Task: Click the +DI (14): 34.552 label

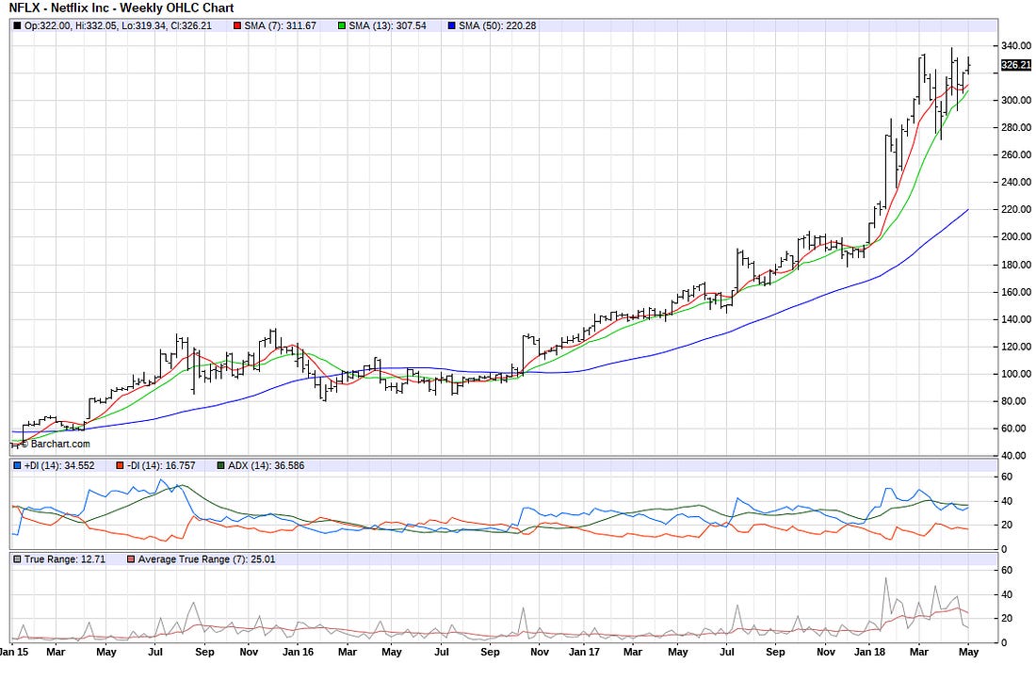Action: coord(59,466)
